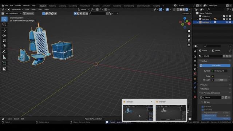Select the Measure tool
The width and height of the screenshot is (233, 131).
click(4, 57)
